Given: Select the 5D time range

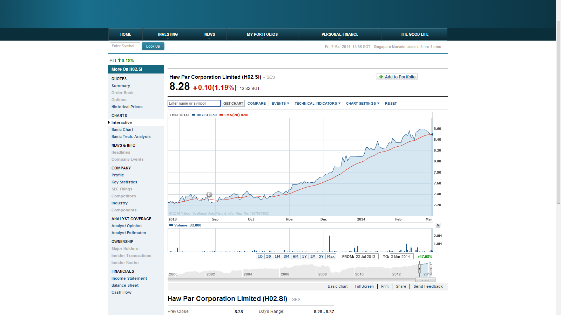Looking at the screenshot, I should tap(269, 257).
